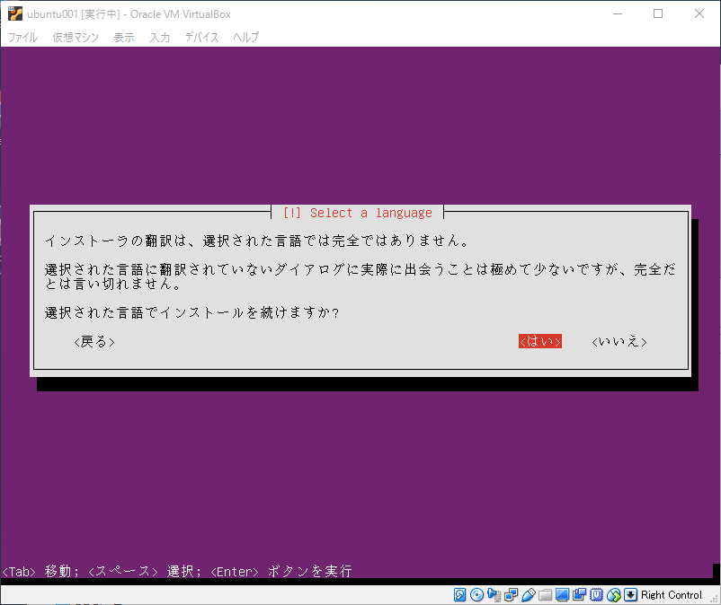Image resolution: width=721 pixels, height=605 pixels.
Task: Click the keyboard capture arrow icon
Action: pos(631,595)
